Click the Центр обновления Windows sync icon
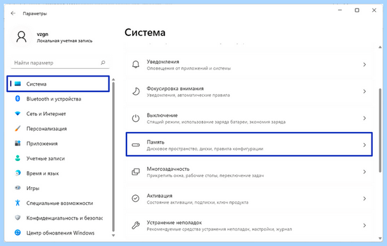This screenshot has height=246, width=387. 17,232
